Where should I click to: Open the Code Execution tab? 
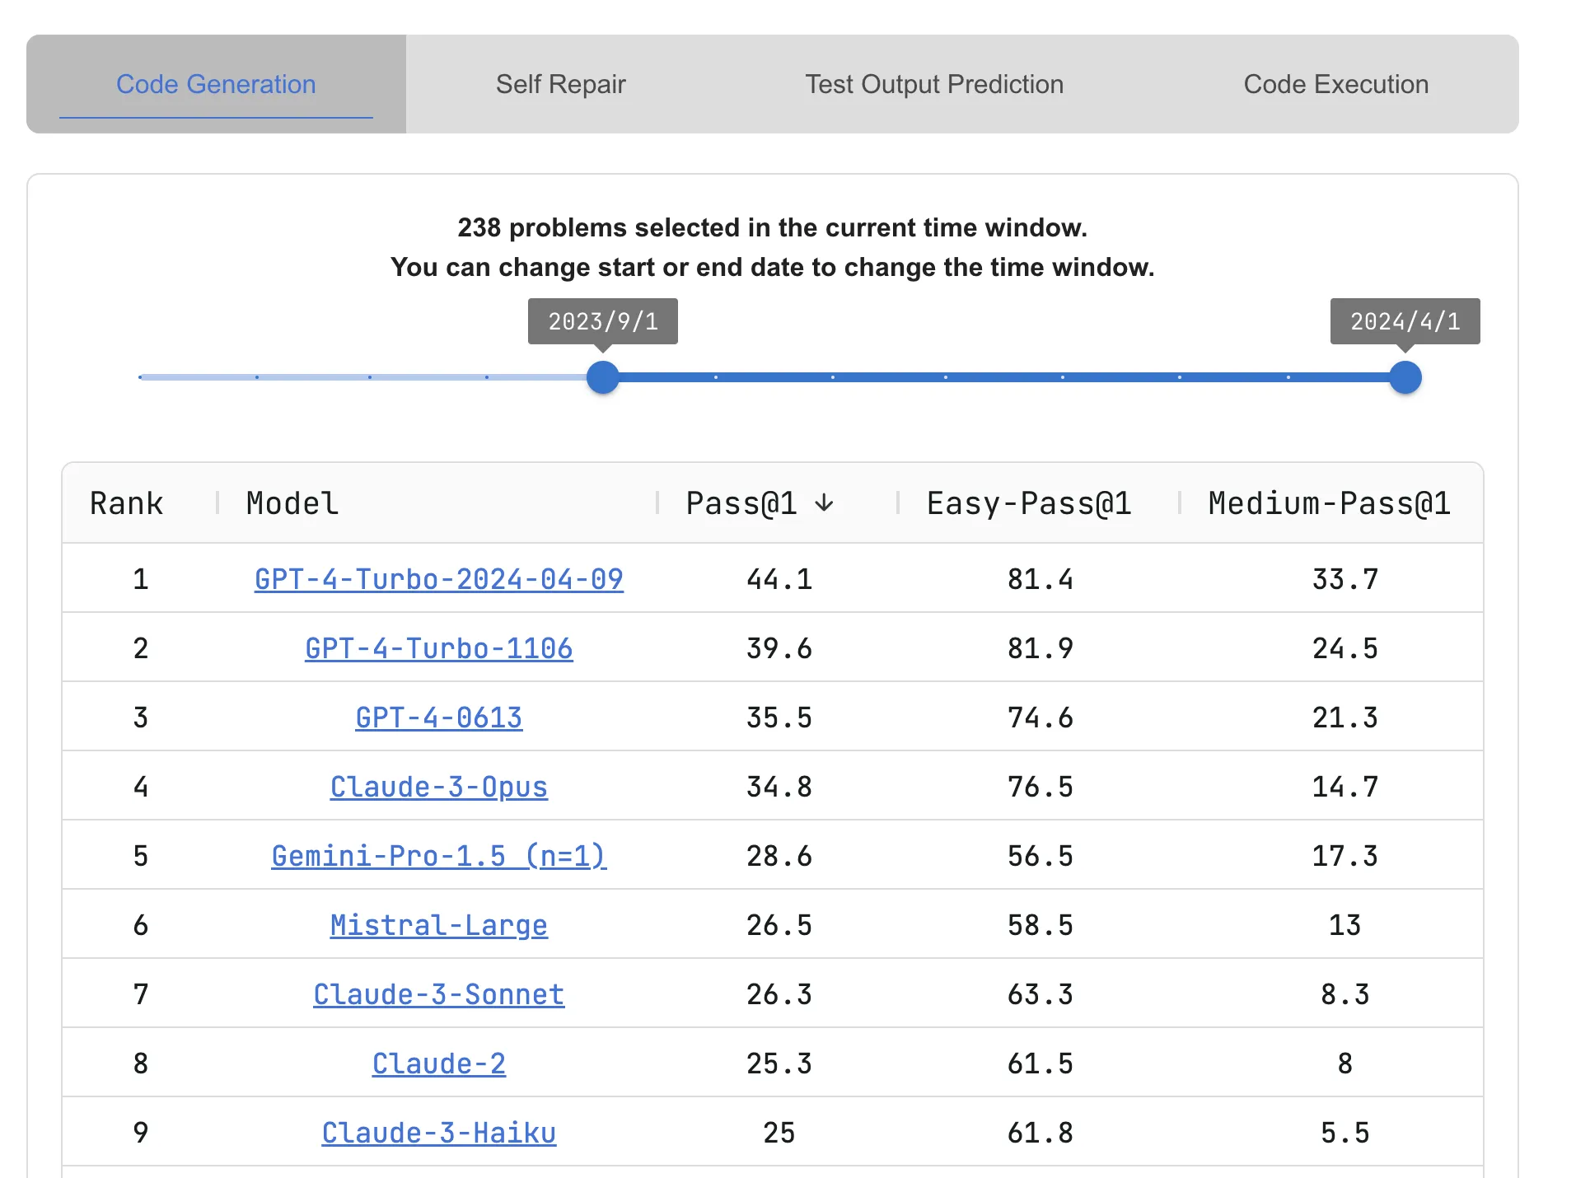[1335, 84]
